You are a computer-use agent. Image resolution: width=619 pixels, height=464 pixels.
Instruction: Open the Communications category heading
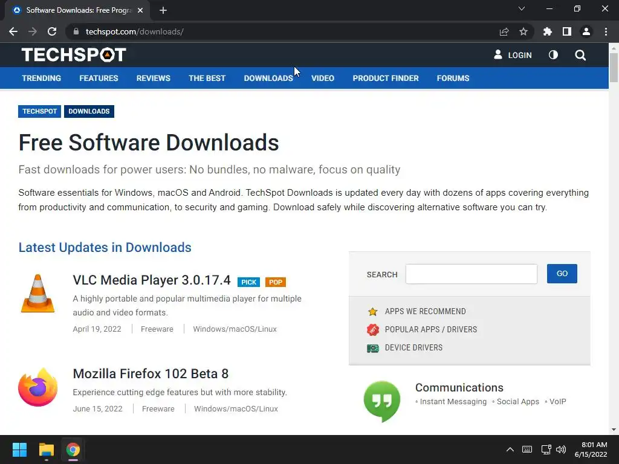[x=459, y=387]
